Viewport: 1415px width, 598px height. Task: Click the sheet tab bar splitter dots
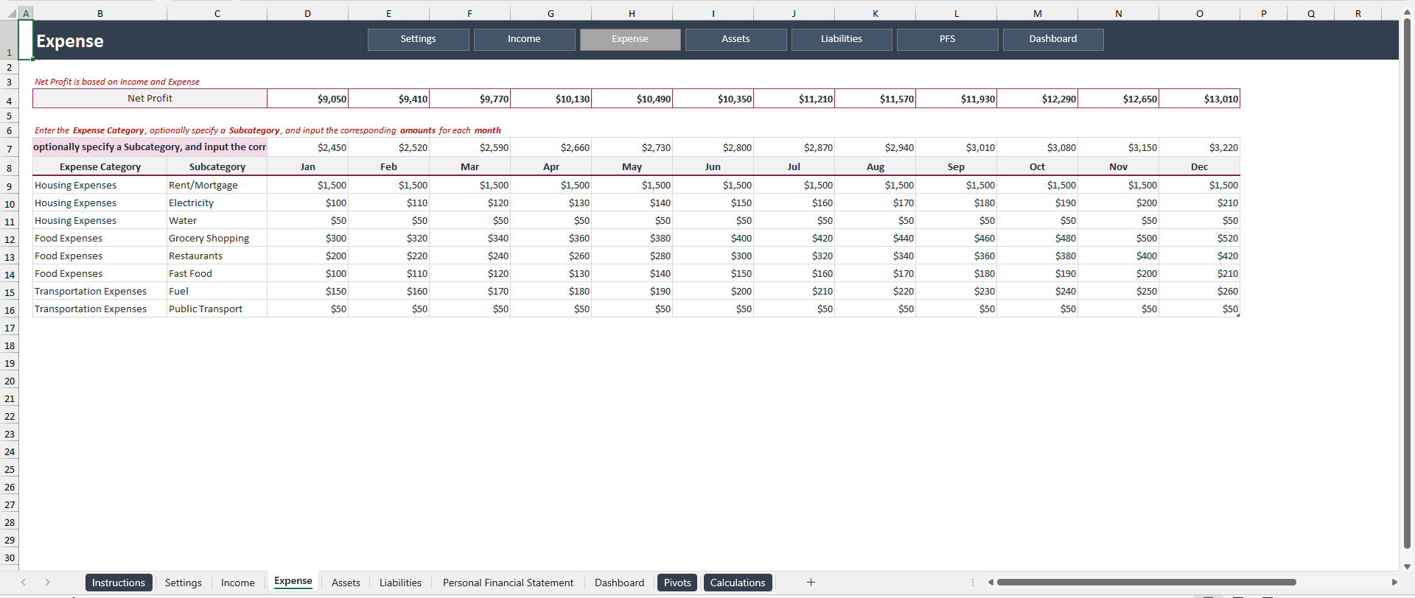coord(973,583)
